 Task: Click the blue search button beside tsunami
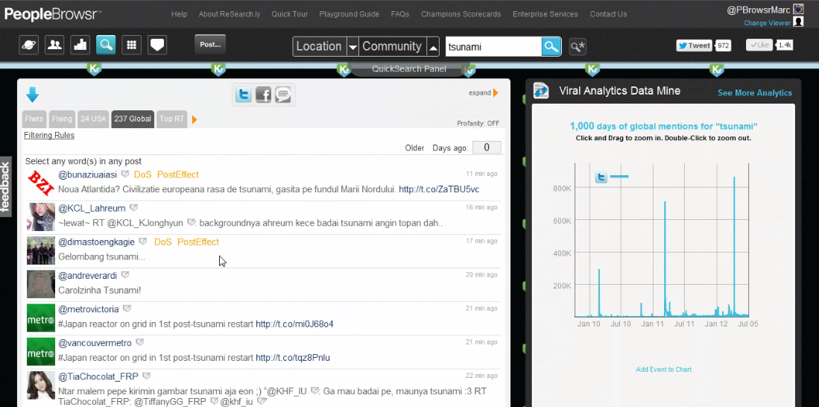click(551, 47)
